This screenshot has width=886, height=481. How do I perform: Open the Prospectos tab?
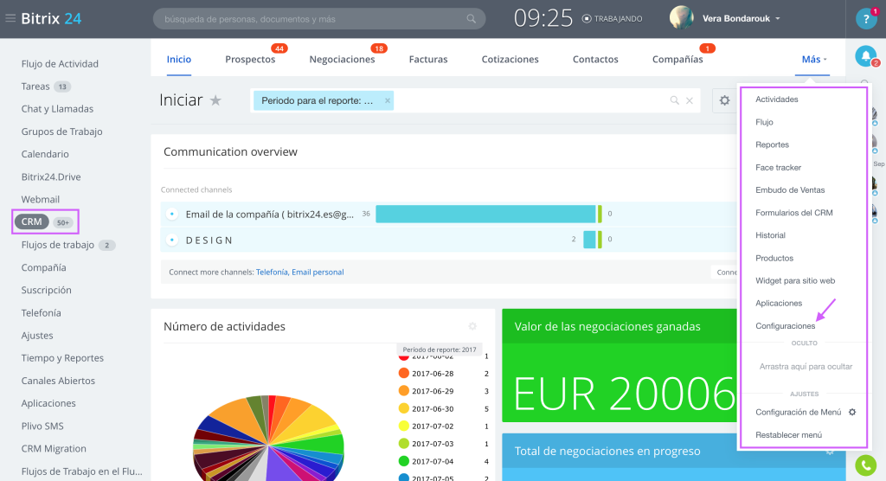pos(250,60)
